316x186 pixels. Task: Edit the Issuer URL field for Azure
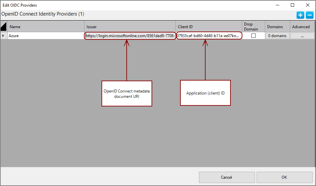click(x=130, y=36)
